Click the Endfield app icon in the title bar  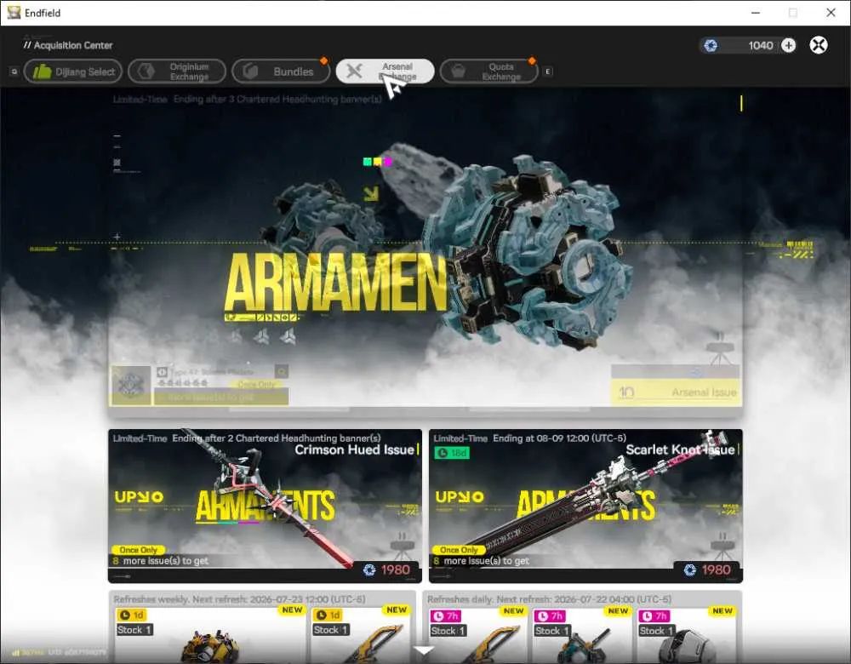point(14,13)
